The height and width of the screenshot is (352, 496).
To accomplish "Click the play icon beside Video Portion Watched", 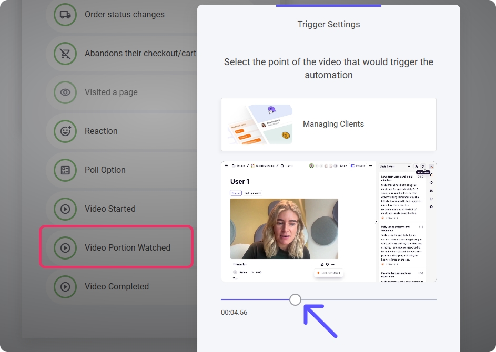I will [65, 248].
